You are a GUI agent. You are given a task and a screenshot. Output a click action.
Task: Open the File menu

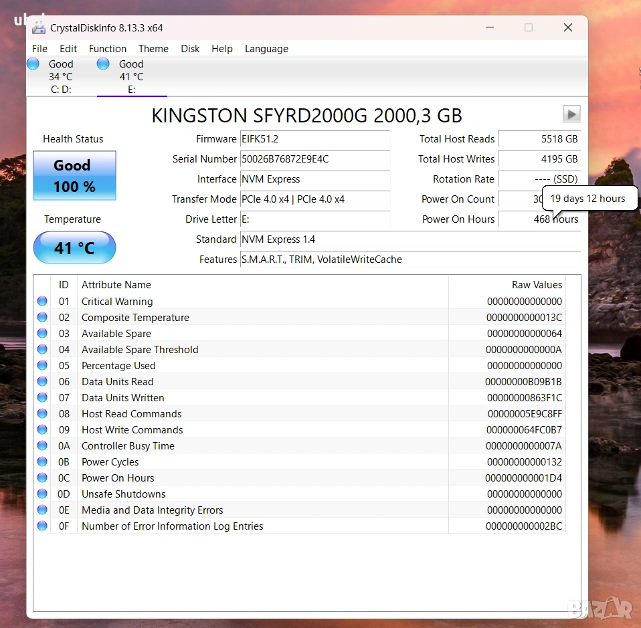pyautogui.click(x=39, y=49)
